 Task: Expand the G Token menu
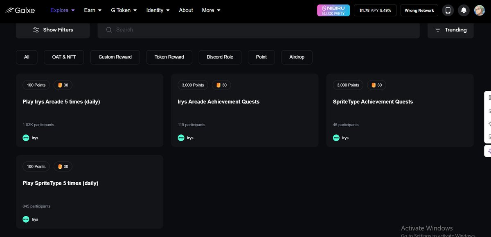124,10
